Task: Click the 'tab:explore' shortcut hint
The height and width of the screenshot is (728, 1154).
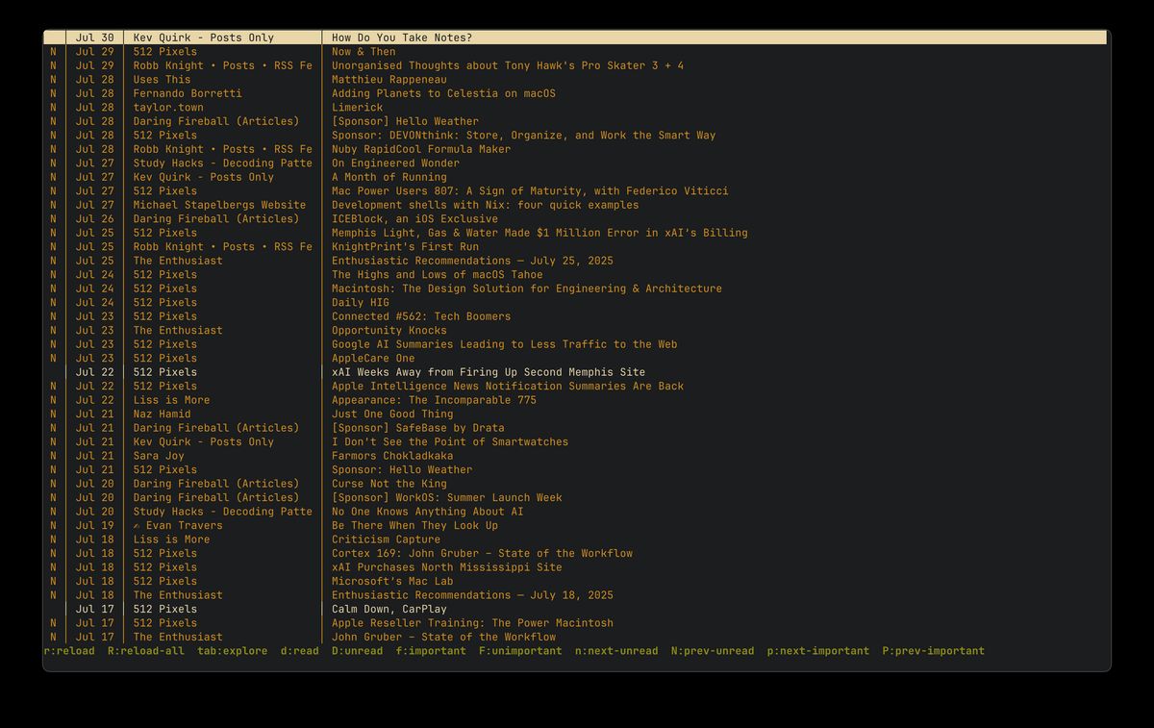Action: click(x=233, y=651)
